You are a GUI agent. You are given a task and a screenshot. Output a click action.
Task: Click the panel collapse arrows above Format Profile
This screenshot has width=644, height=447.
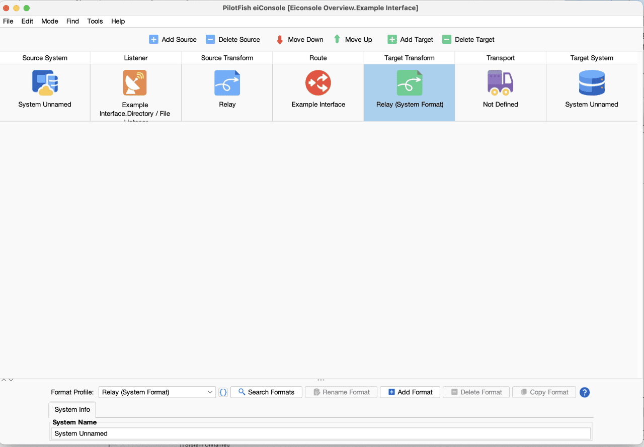[7, 380]
